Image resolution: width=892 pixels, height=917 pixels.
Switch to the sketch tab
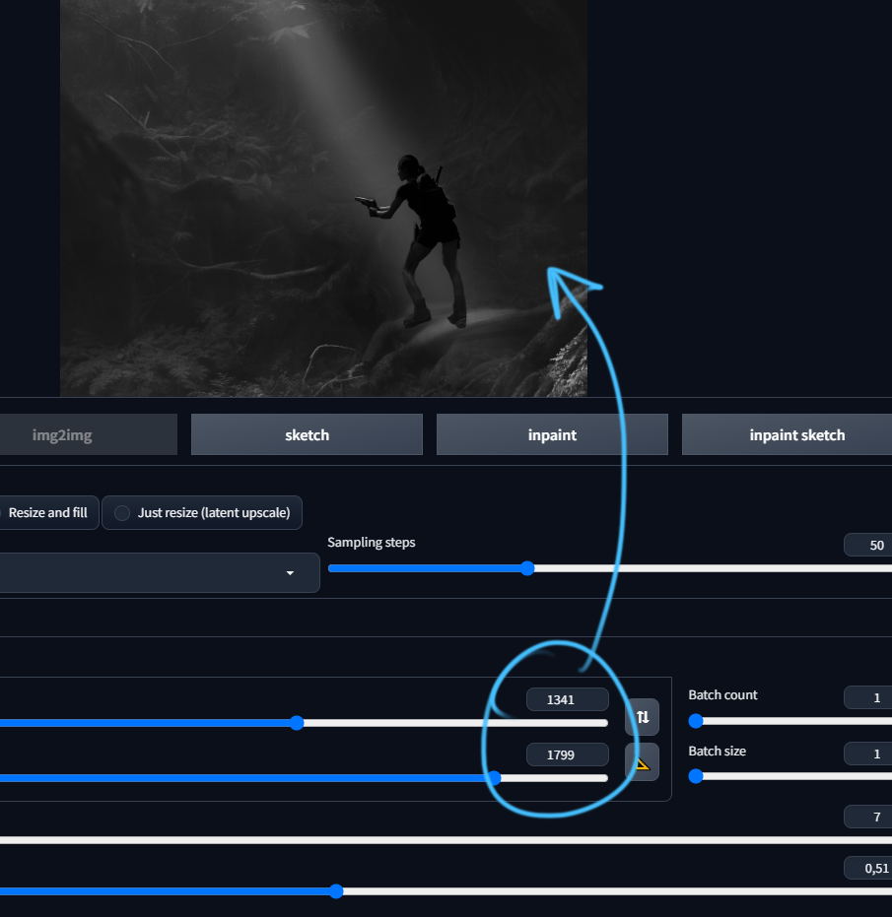[x=307, y=434]
